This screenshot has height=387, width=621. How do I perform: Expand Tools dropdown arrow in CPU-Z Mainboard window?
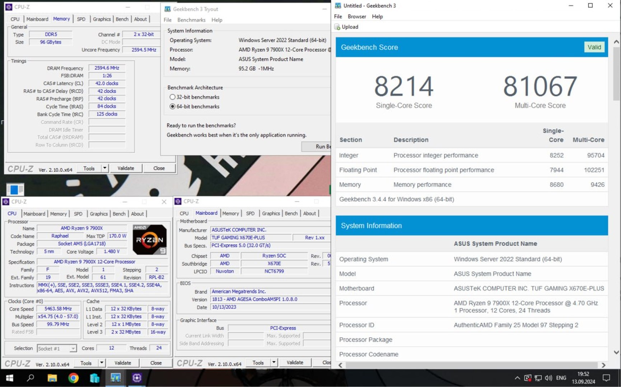point(274,363)
